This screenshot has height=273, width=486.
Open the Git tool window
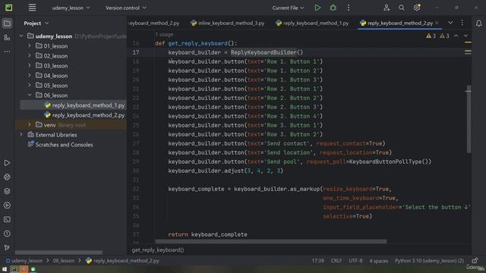pos(7,247)
